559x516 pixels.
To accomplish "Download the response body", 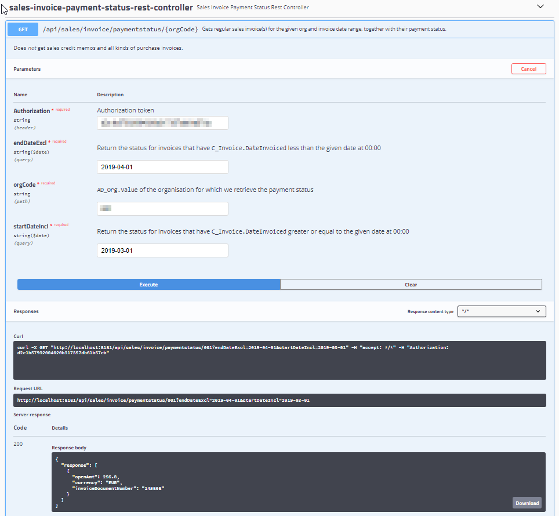I will [527, 503].
